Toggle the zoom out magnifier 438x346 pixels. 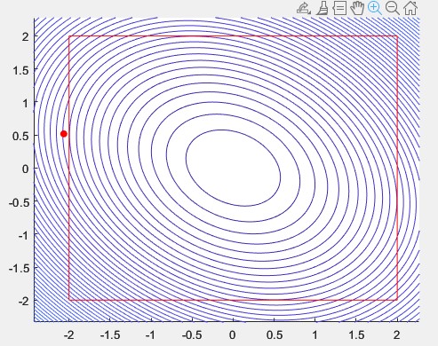[393, 8]
